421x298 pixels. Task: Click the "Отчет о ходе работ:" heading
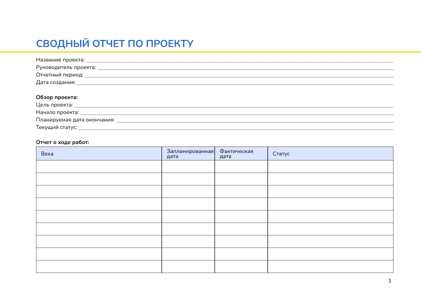coord(62,142)
